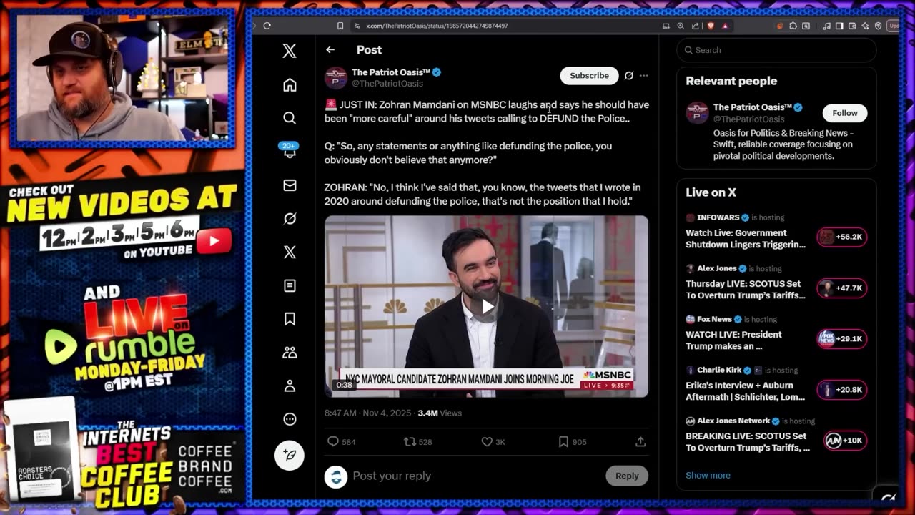Screen dimensions: 915x515
Task: Open Bookmarks icon in sidebar
Action: click(290, 319)
